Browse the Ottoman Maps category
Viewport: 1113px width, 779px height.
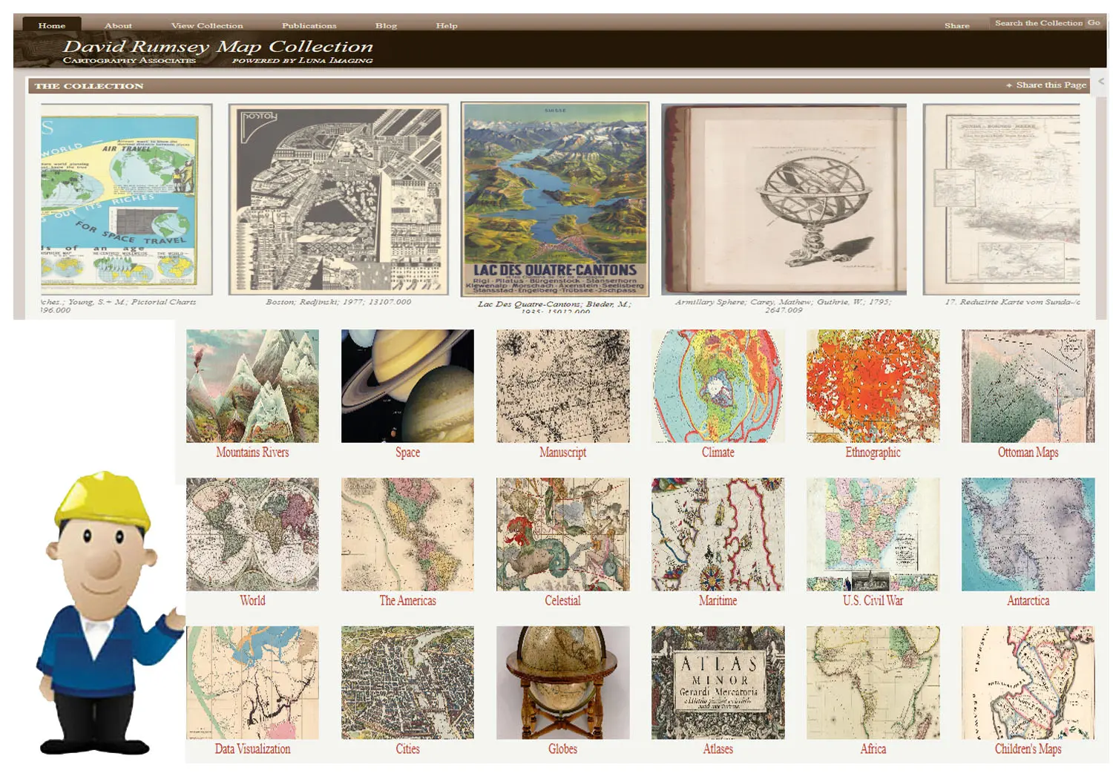pyautogui.click(x=1027, y=386)
